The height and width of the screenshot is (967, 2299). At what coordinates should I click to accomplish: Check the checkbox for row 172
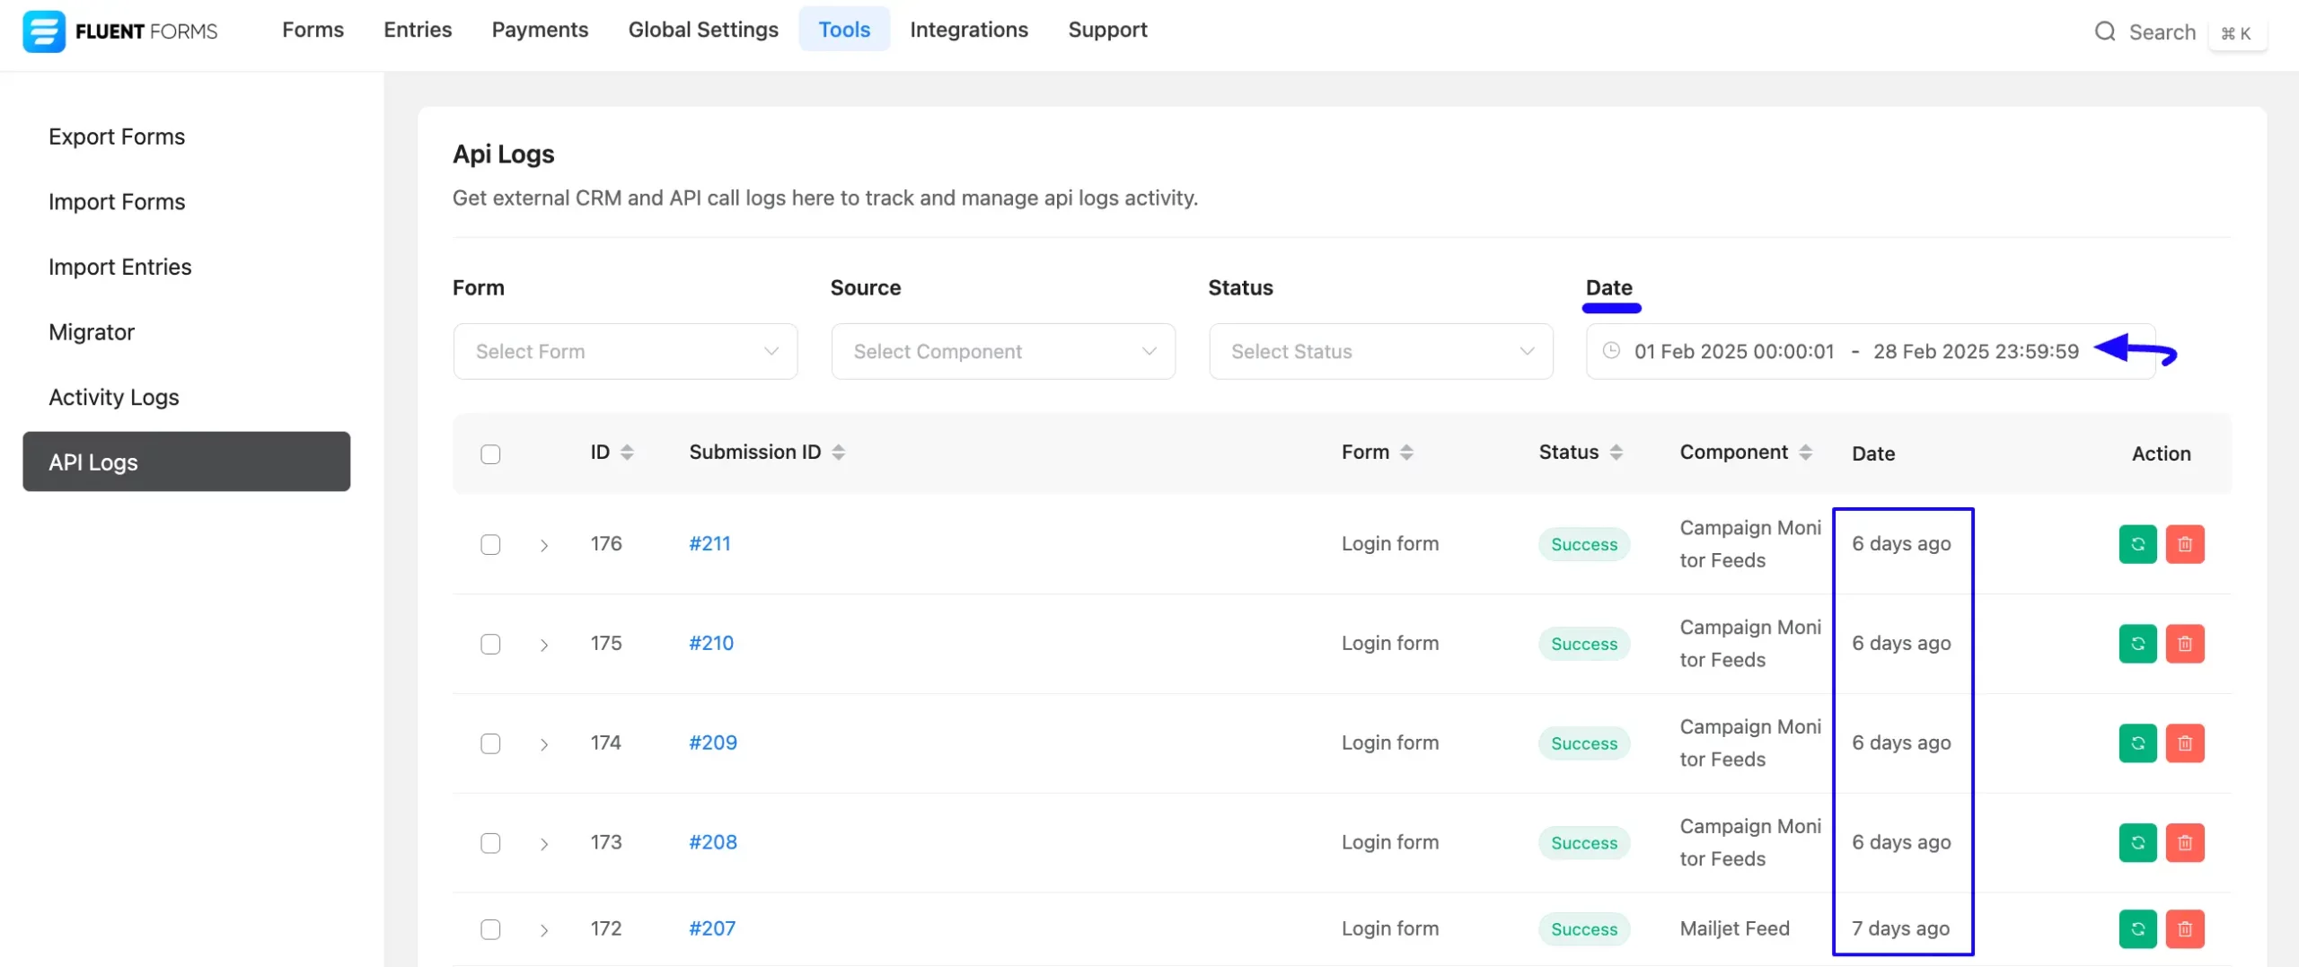(491, 929)
